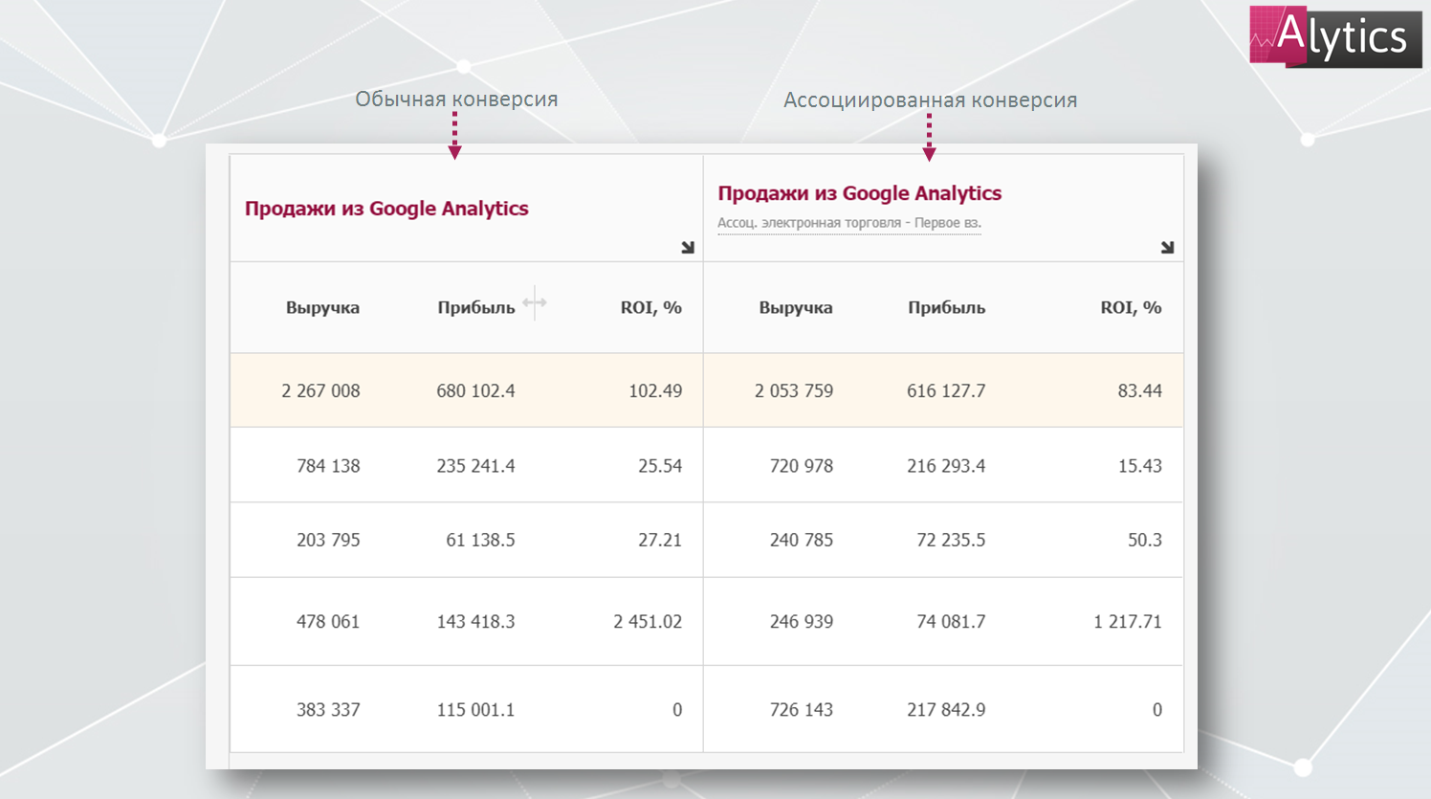Sort by 'Выручка' column heading 2 267 008
Viewport: 1431px width, 799px height.
[322, 308]
